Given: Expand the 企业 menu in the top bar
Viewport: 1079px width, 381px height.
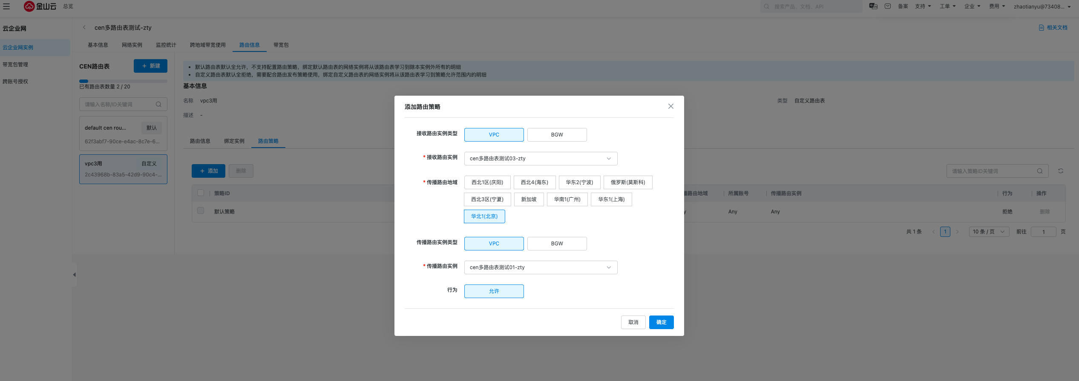Looking at the screenshot, I should 973,6.
